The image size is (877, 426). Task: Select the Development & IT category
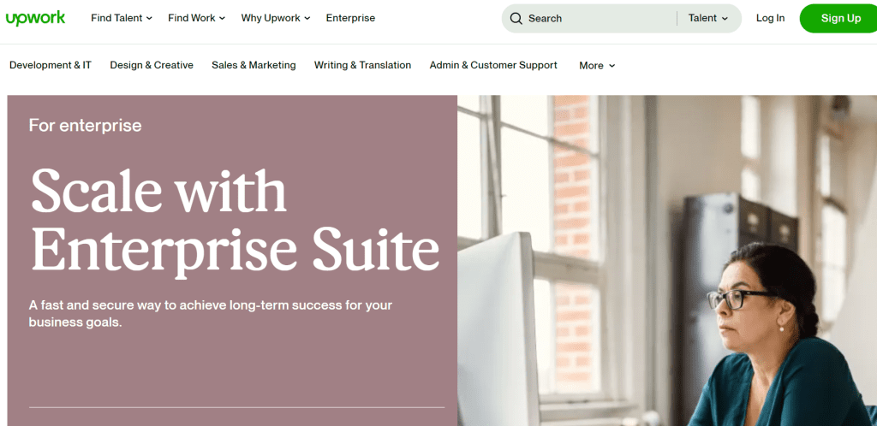[51, 65]
